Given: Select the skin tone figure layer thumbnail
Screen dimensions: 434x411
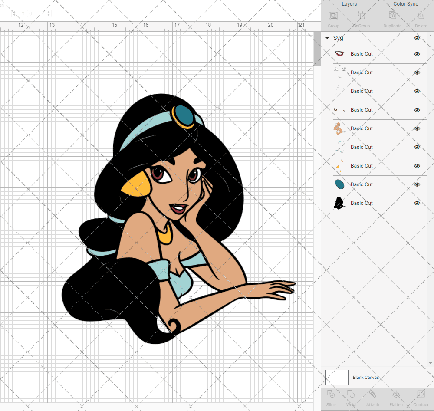Looking at the screenshot, I should coord(340,128).
